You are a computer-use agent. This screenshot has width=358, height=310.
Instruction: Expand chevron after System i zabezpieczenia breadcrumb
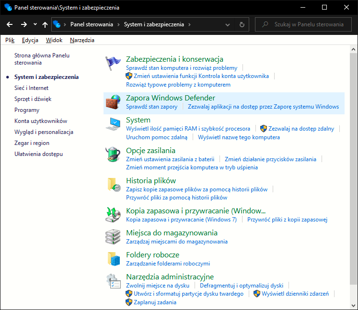pyautogui.click(x=189, y=24)
